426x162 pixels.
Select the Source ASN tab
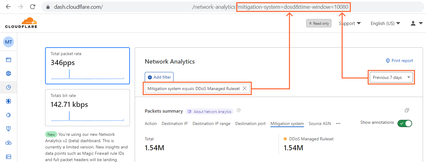(319, 123)
